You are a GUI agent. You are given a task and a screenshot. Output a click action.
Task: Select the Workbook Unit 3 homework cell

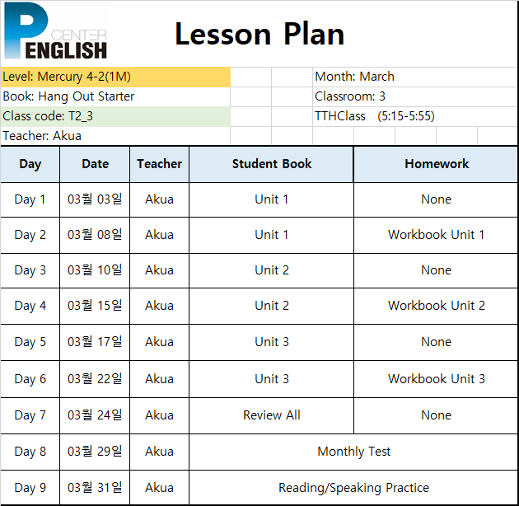click(x=436, y=379)
